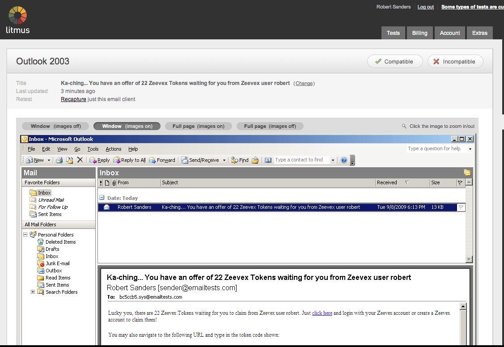The width and height of the screenshot is (504, 347).
Task: Collapse the Personal Folders tree
Action: pos(25,235)
